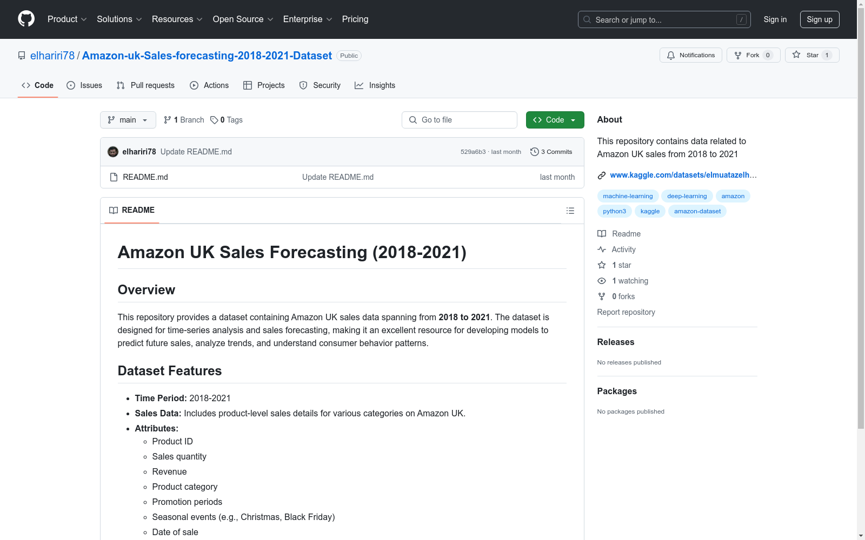Click the watching eye icon
The image size is (865, 540).
click(601, 280)
